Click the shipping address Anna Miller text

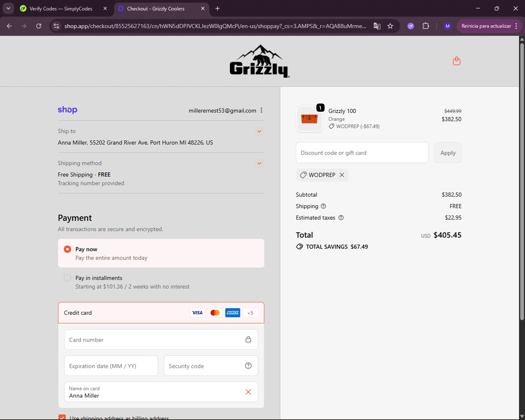pos(135,142)
